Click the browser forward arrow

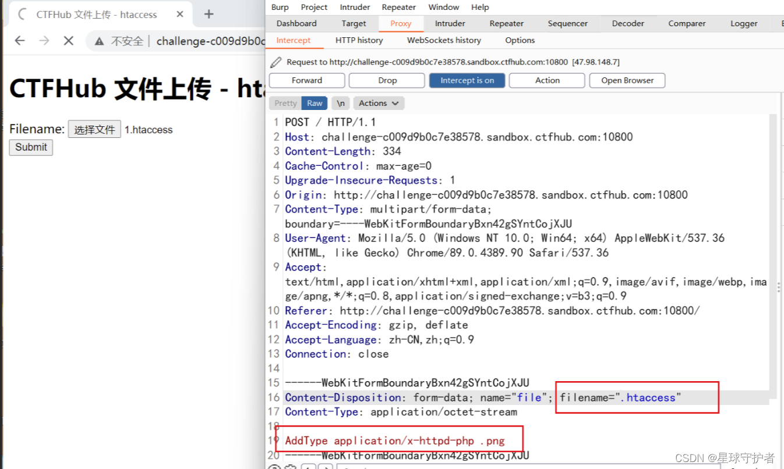44,41
